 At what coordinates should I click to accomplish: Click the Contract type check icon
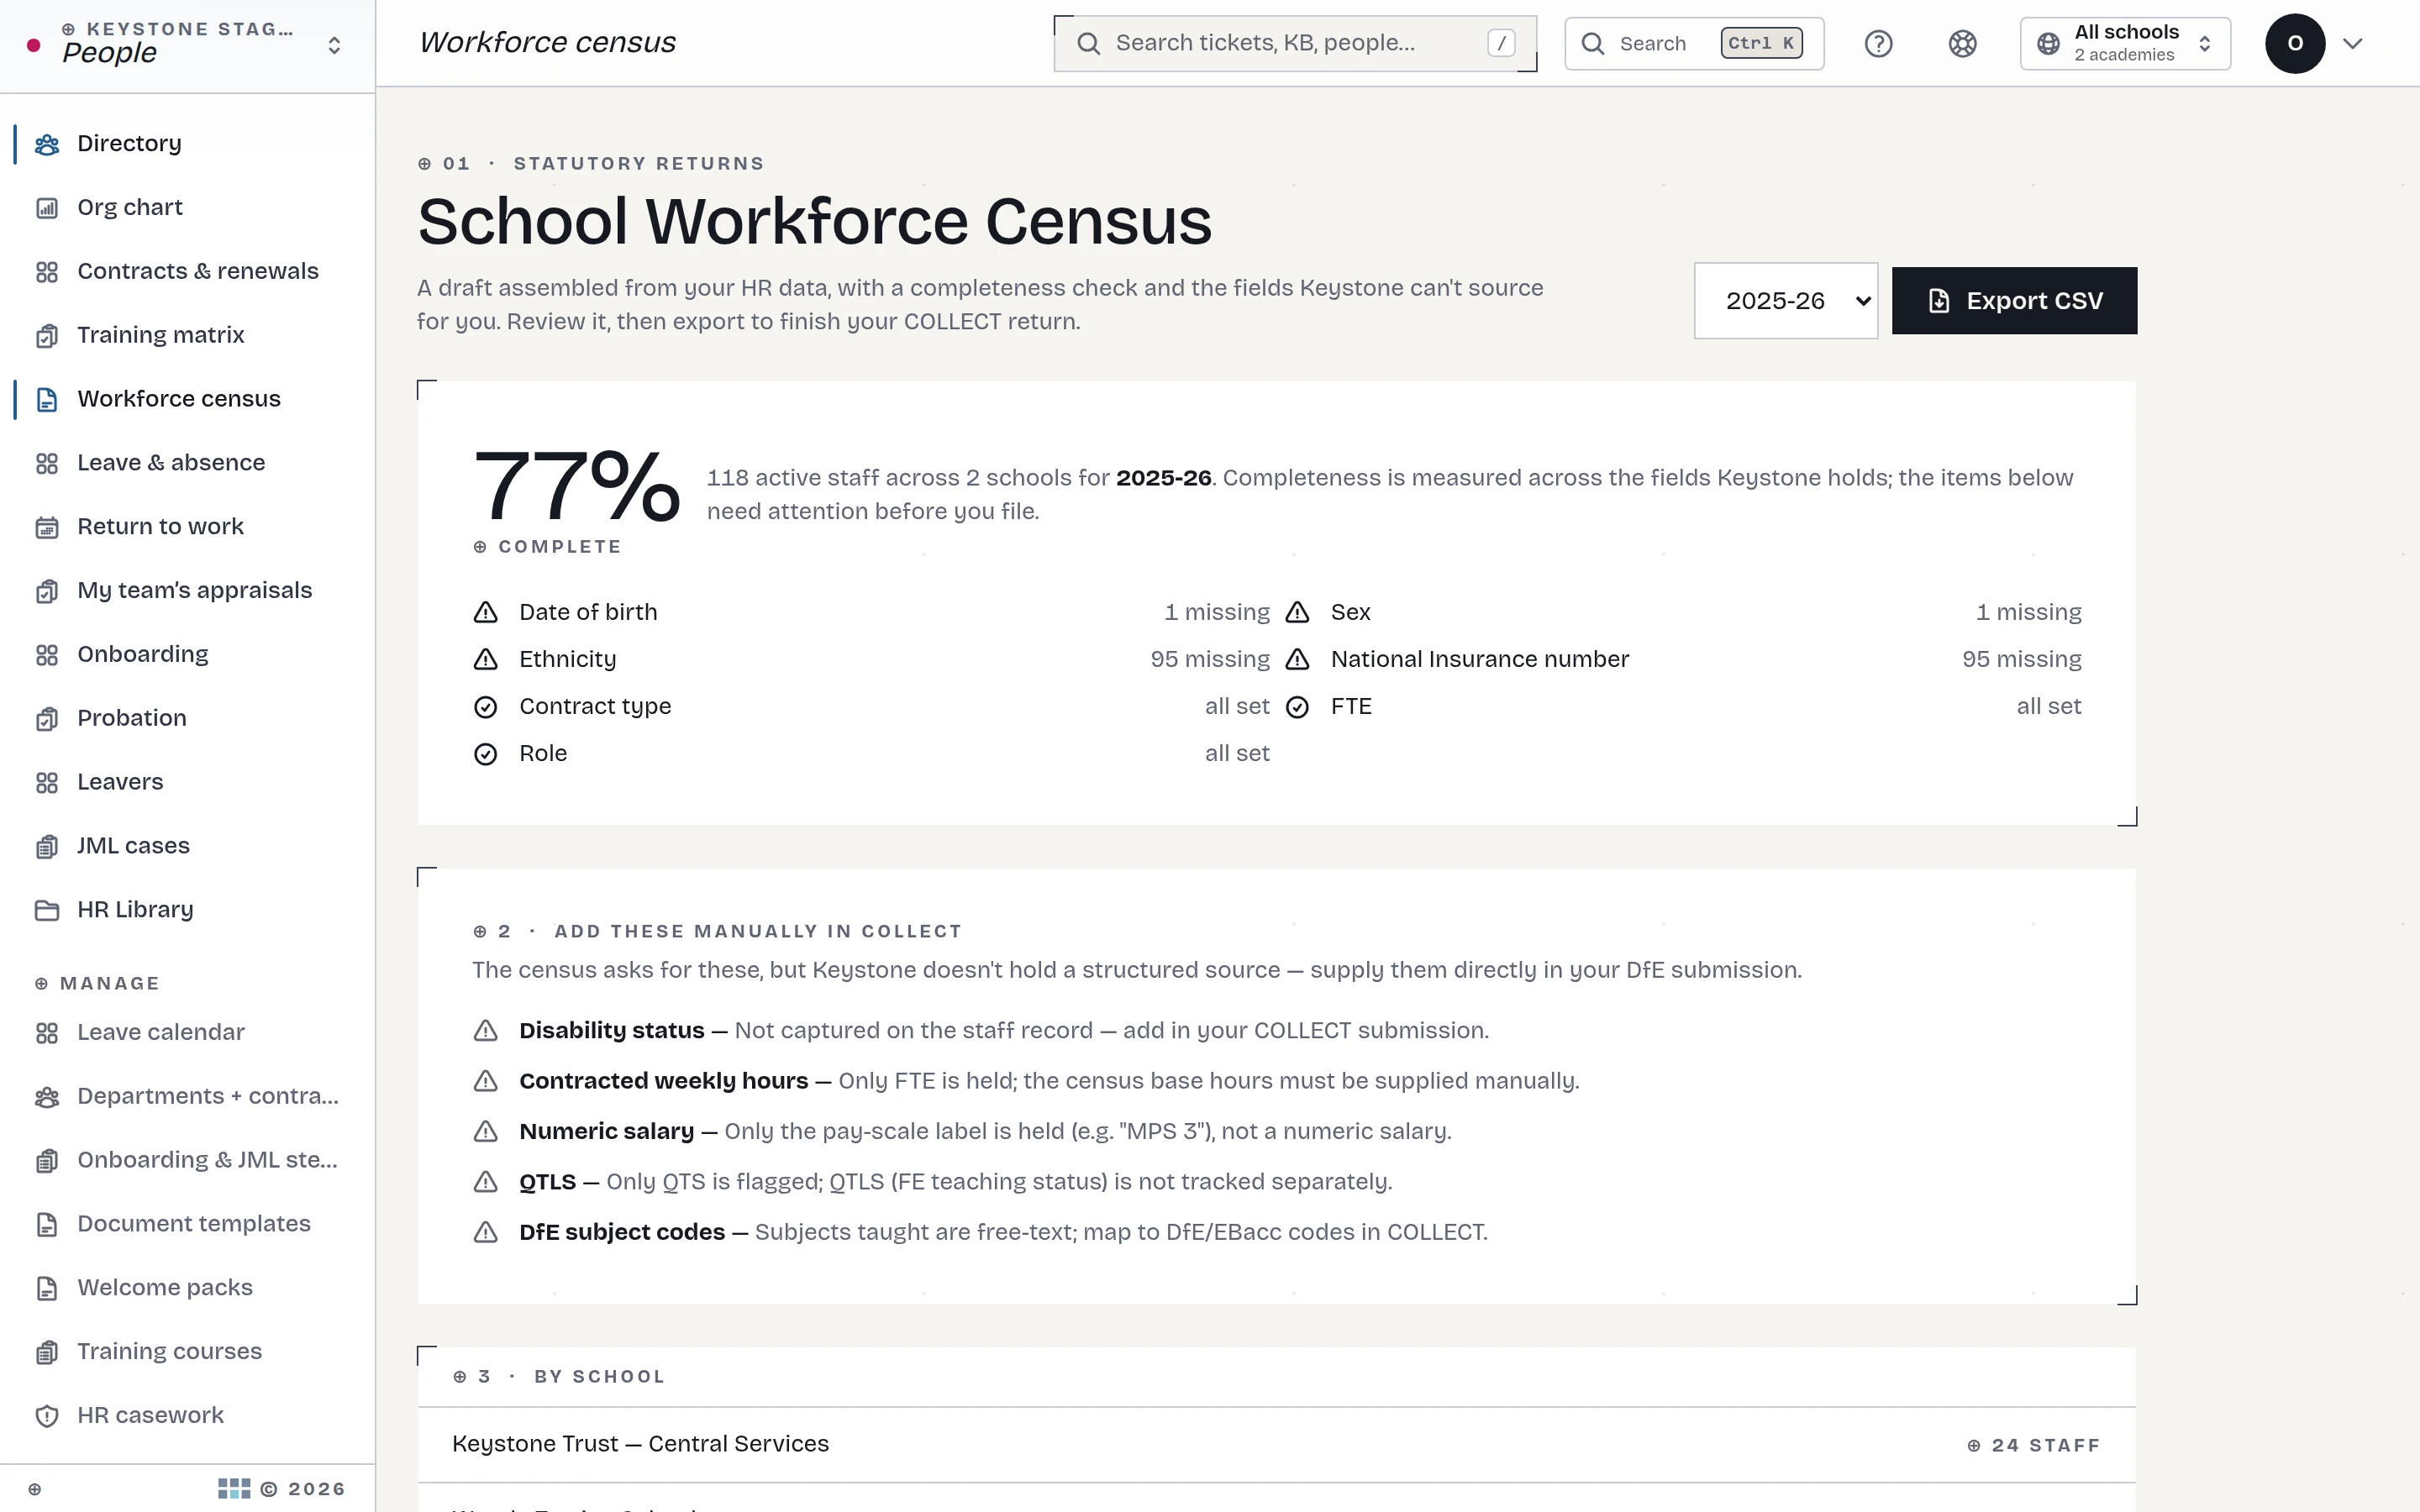[x=485, y=707]
